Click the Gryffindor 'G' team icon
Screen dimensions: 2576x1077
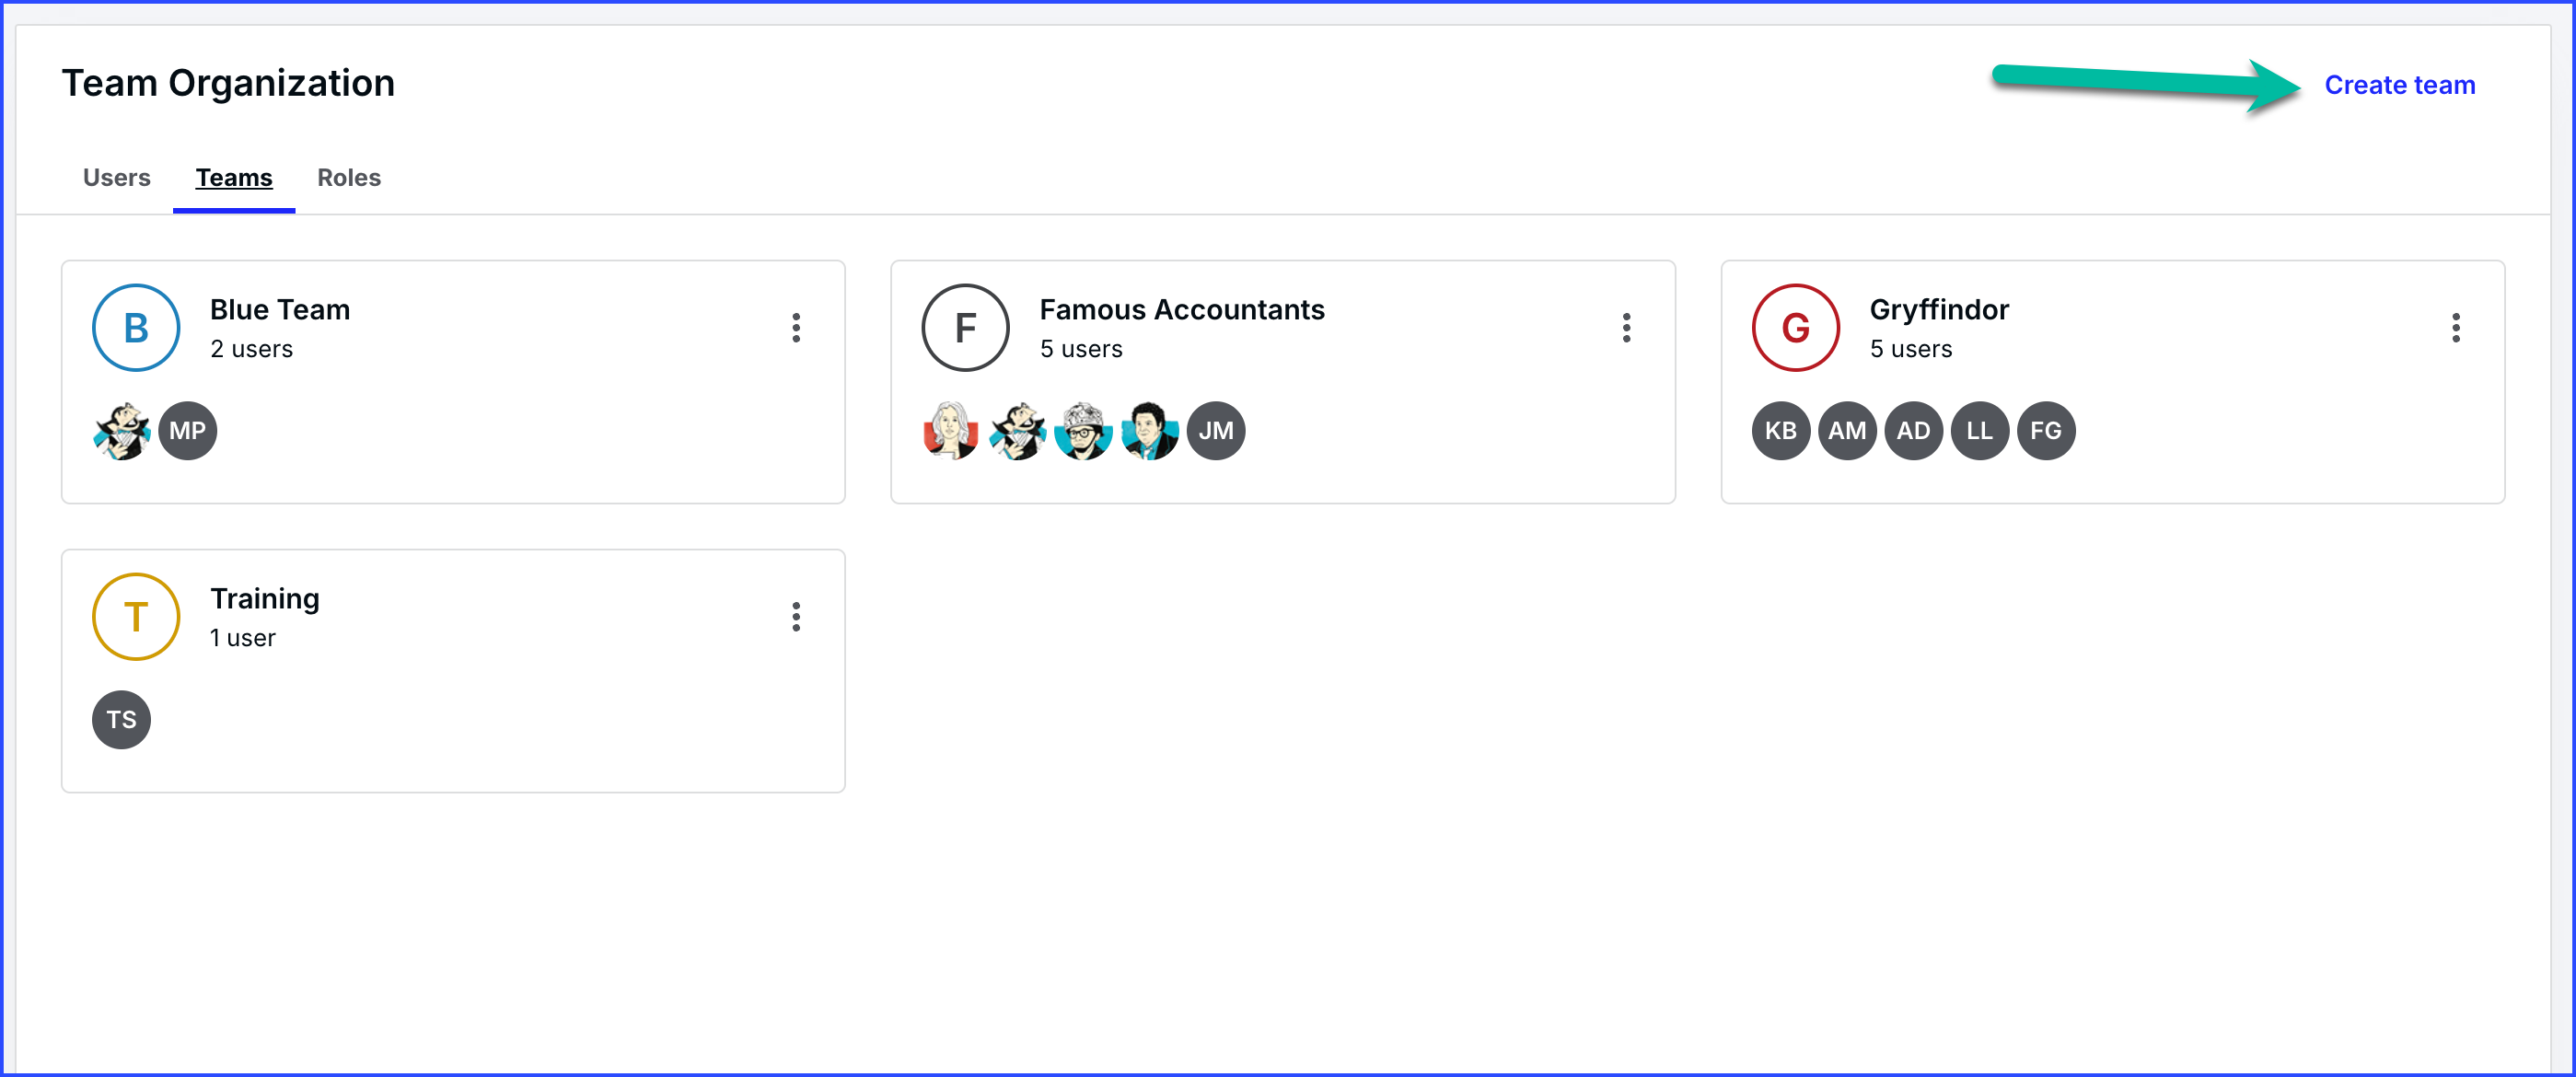[1795, 328]
